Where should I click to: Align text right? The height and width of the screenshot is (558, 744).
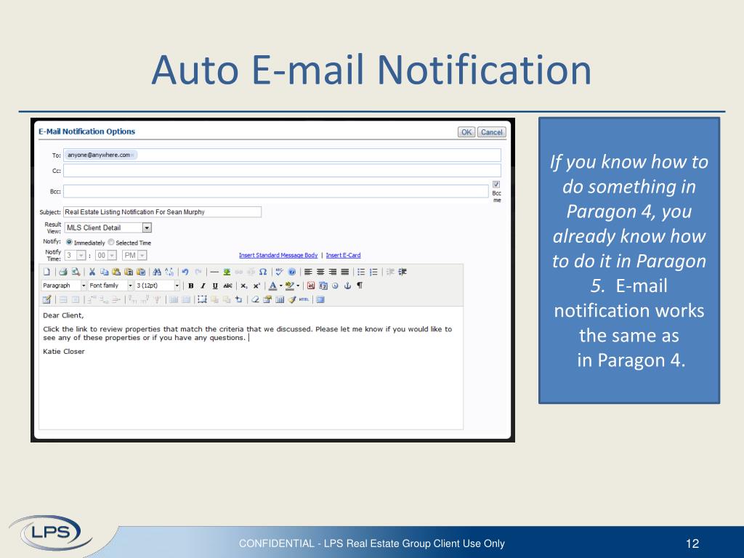click(333, 272)
